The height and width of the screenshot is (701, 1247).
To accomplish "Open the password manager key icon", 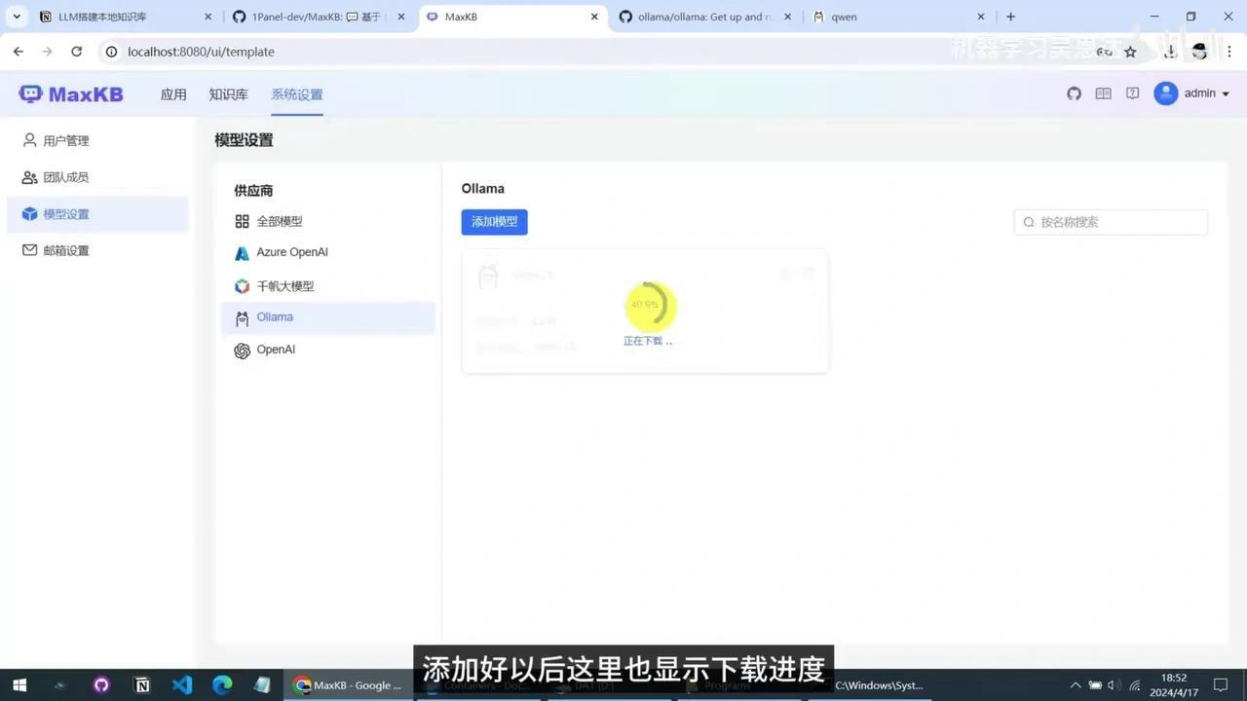I will click(x=1105, y=52).
